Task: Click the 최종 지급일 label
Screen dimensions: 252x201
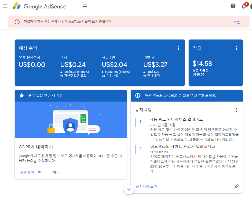Action: [x=200, y=71]
